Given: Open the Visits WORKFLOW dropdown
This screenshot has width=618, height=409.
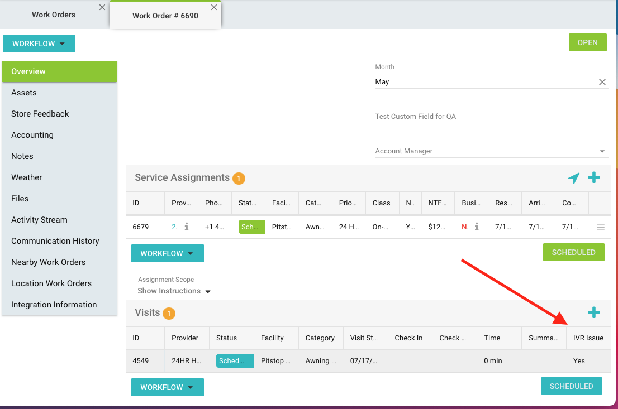Looking at the screenshot, I should (167, 387).
